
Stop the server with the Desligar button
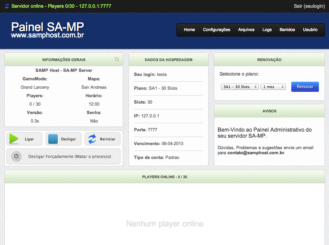(63, 139)
